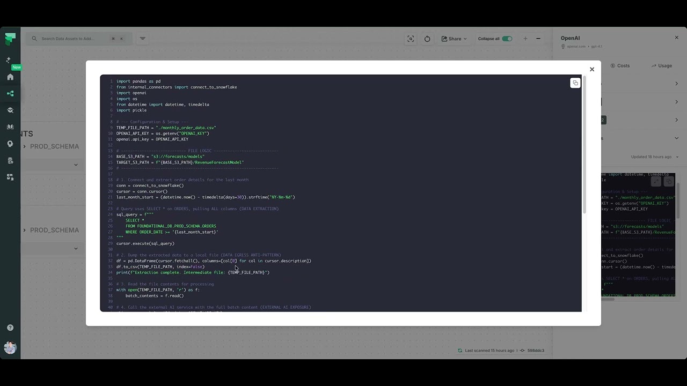Click the refresh circular arrow icon

(x=427, y=39)
